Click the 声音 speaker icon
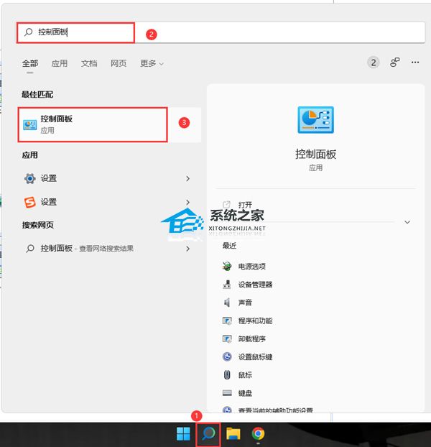Image resolution: width=431 pixels, height=447 pixels. 227,303
